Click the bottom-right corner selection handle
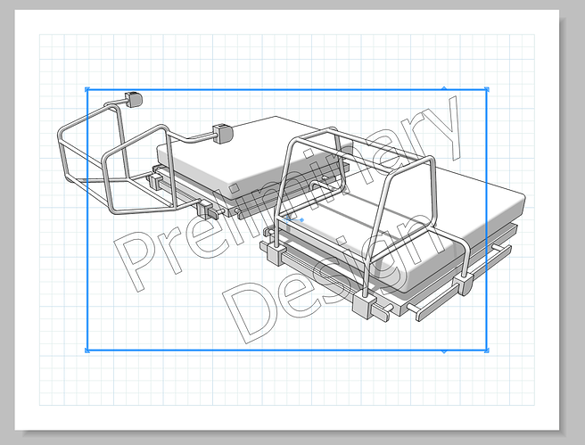 pyautogui.click(x=487, y=350)
